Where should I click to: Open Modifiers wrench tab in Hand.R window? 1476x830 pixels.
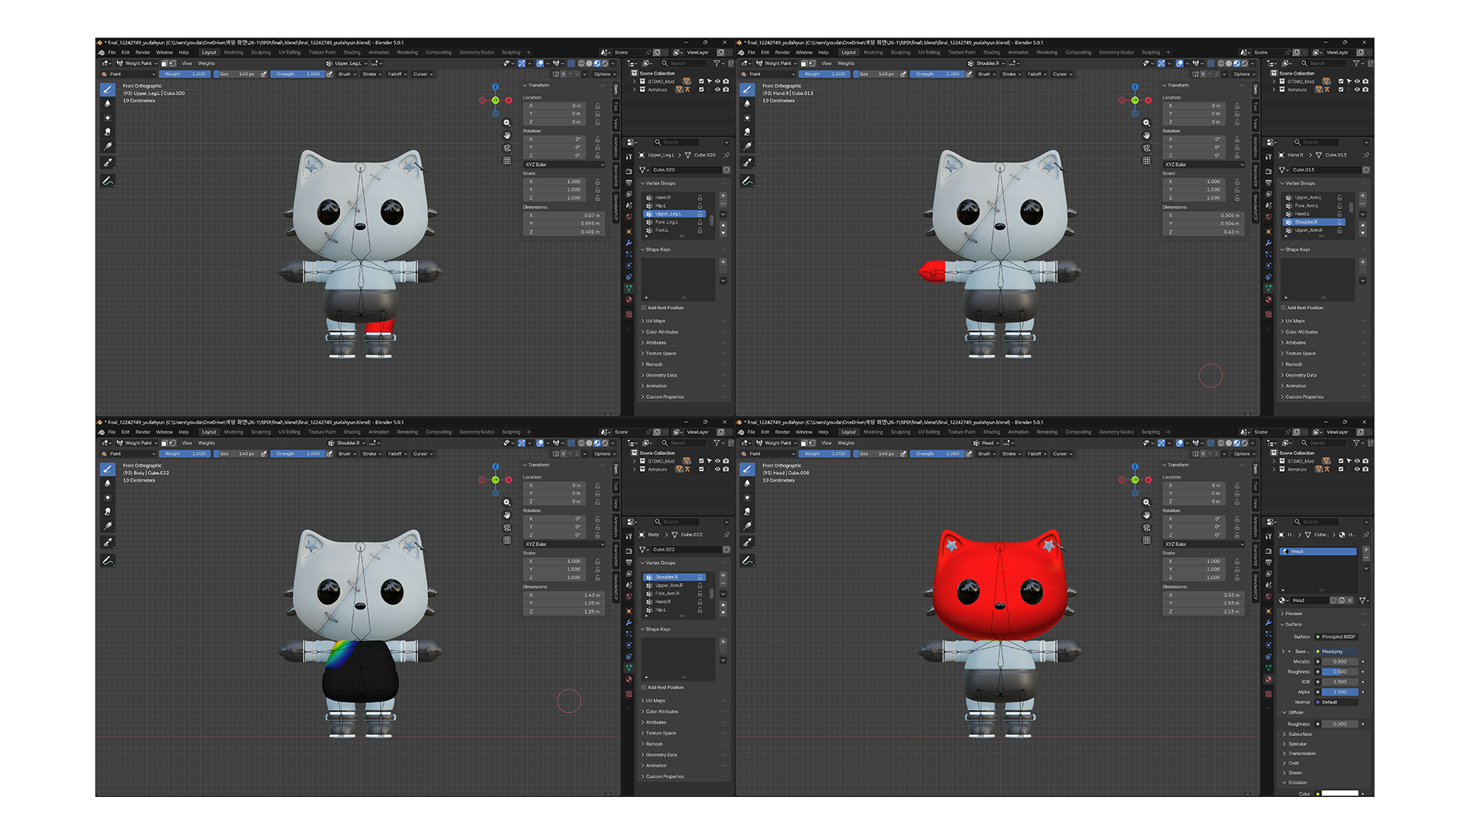click(1268, 243)
